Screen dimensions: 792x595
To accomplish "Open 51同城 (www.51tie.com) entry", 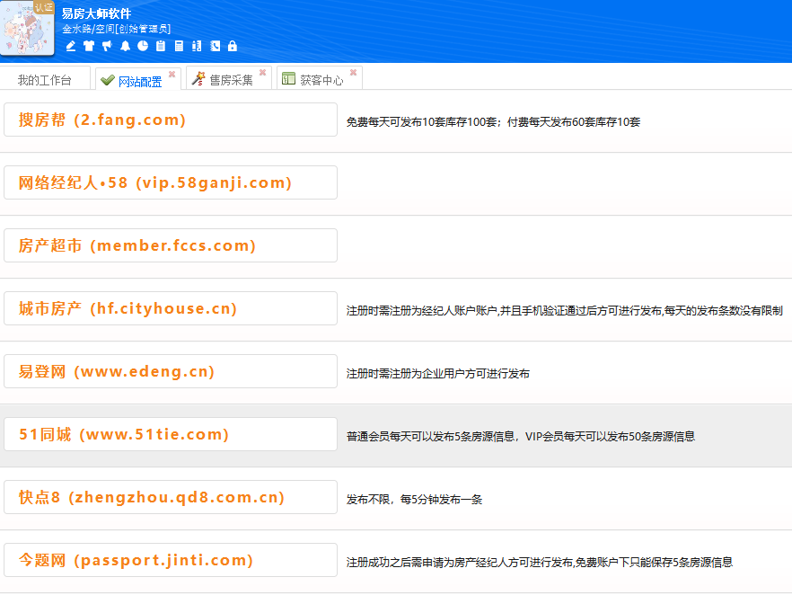I will (171, 434).
